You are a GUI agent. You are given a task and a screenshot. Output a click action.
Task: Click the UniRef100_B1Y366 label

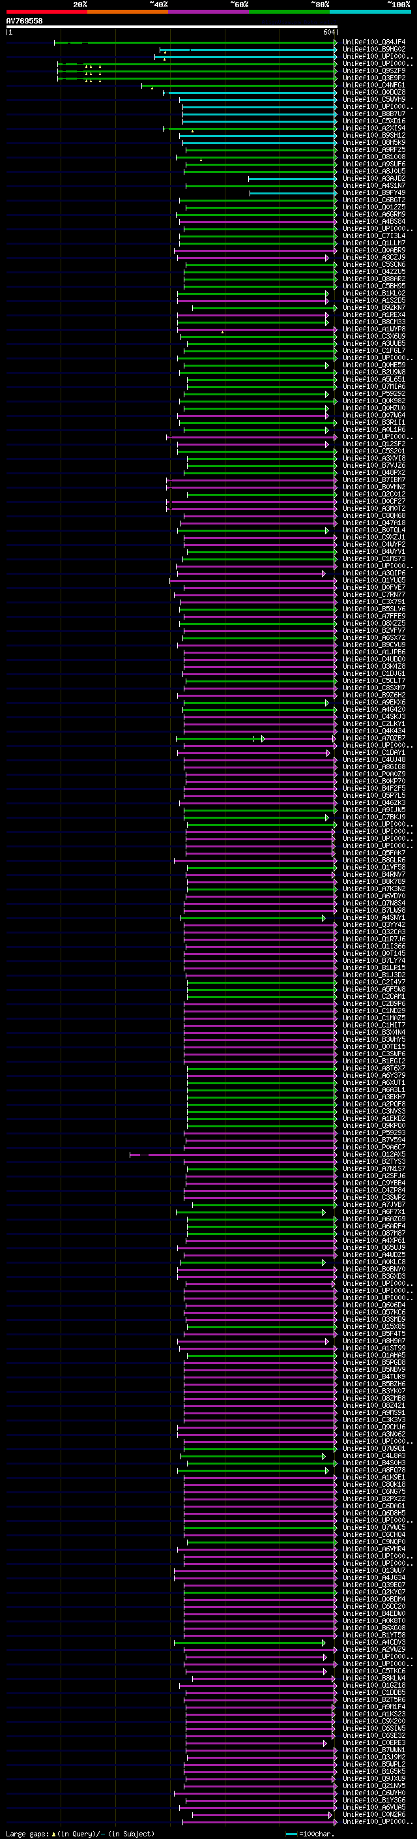374,1800
